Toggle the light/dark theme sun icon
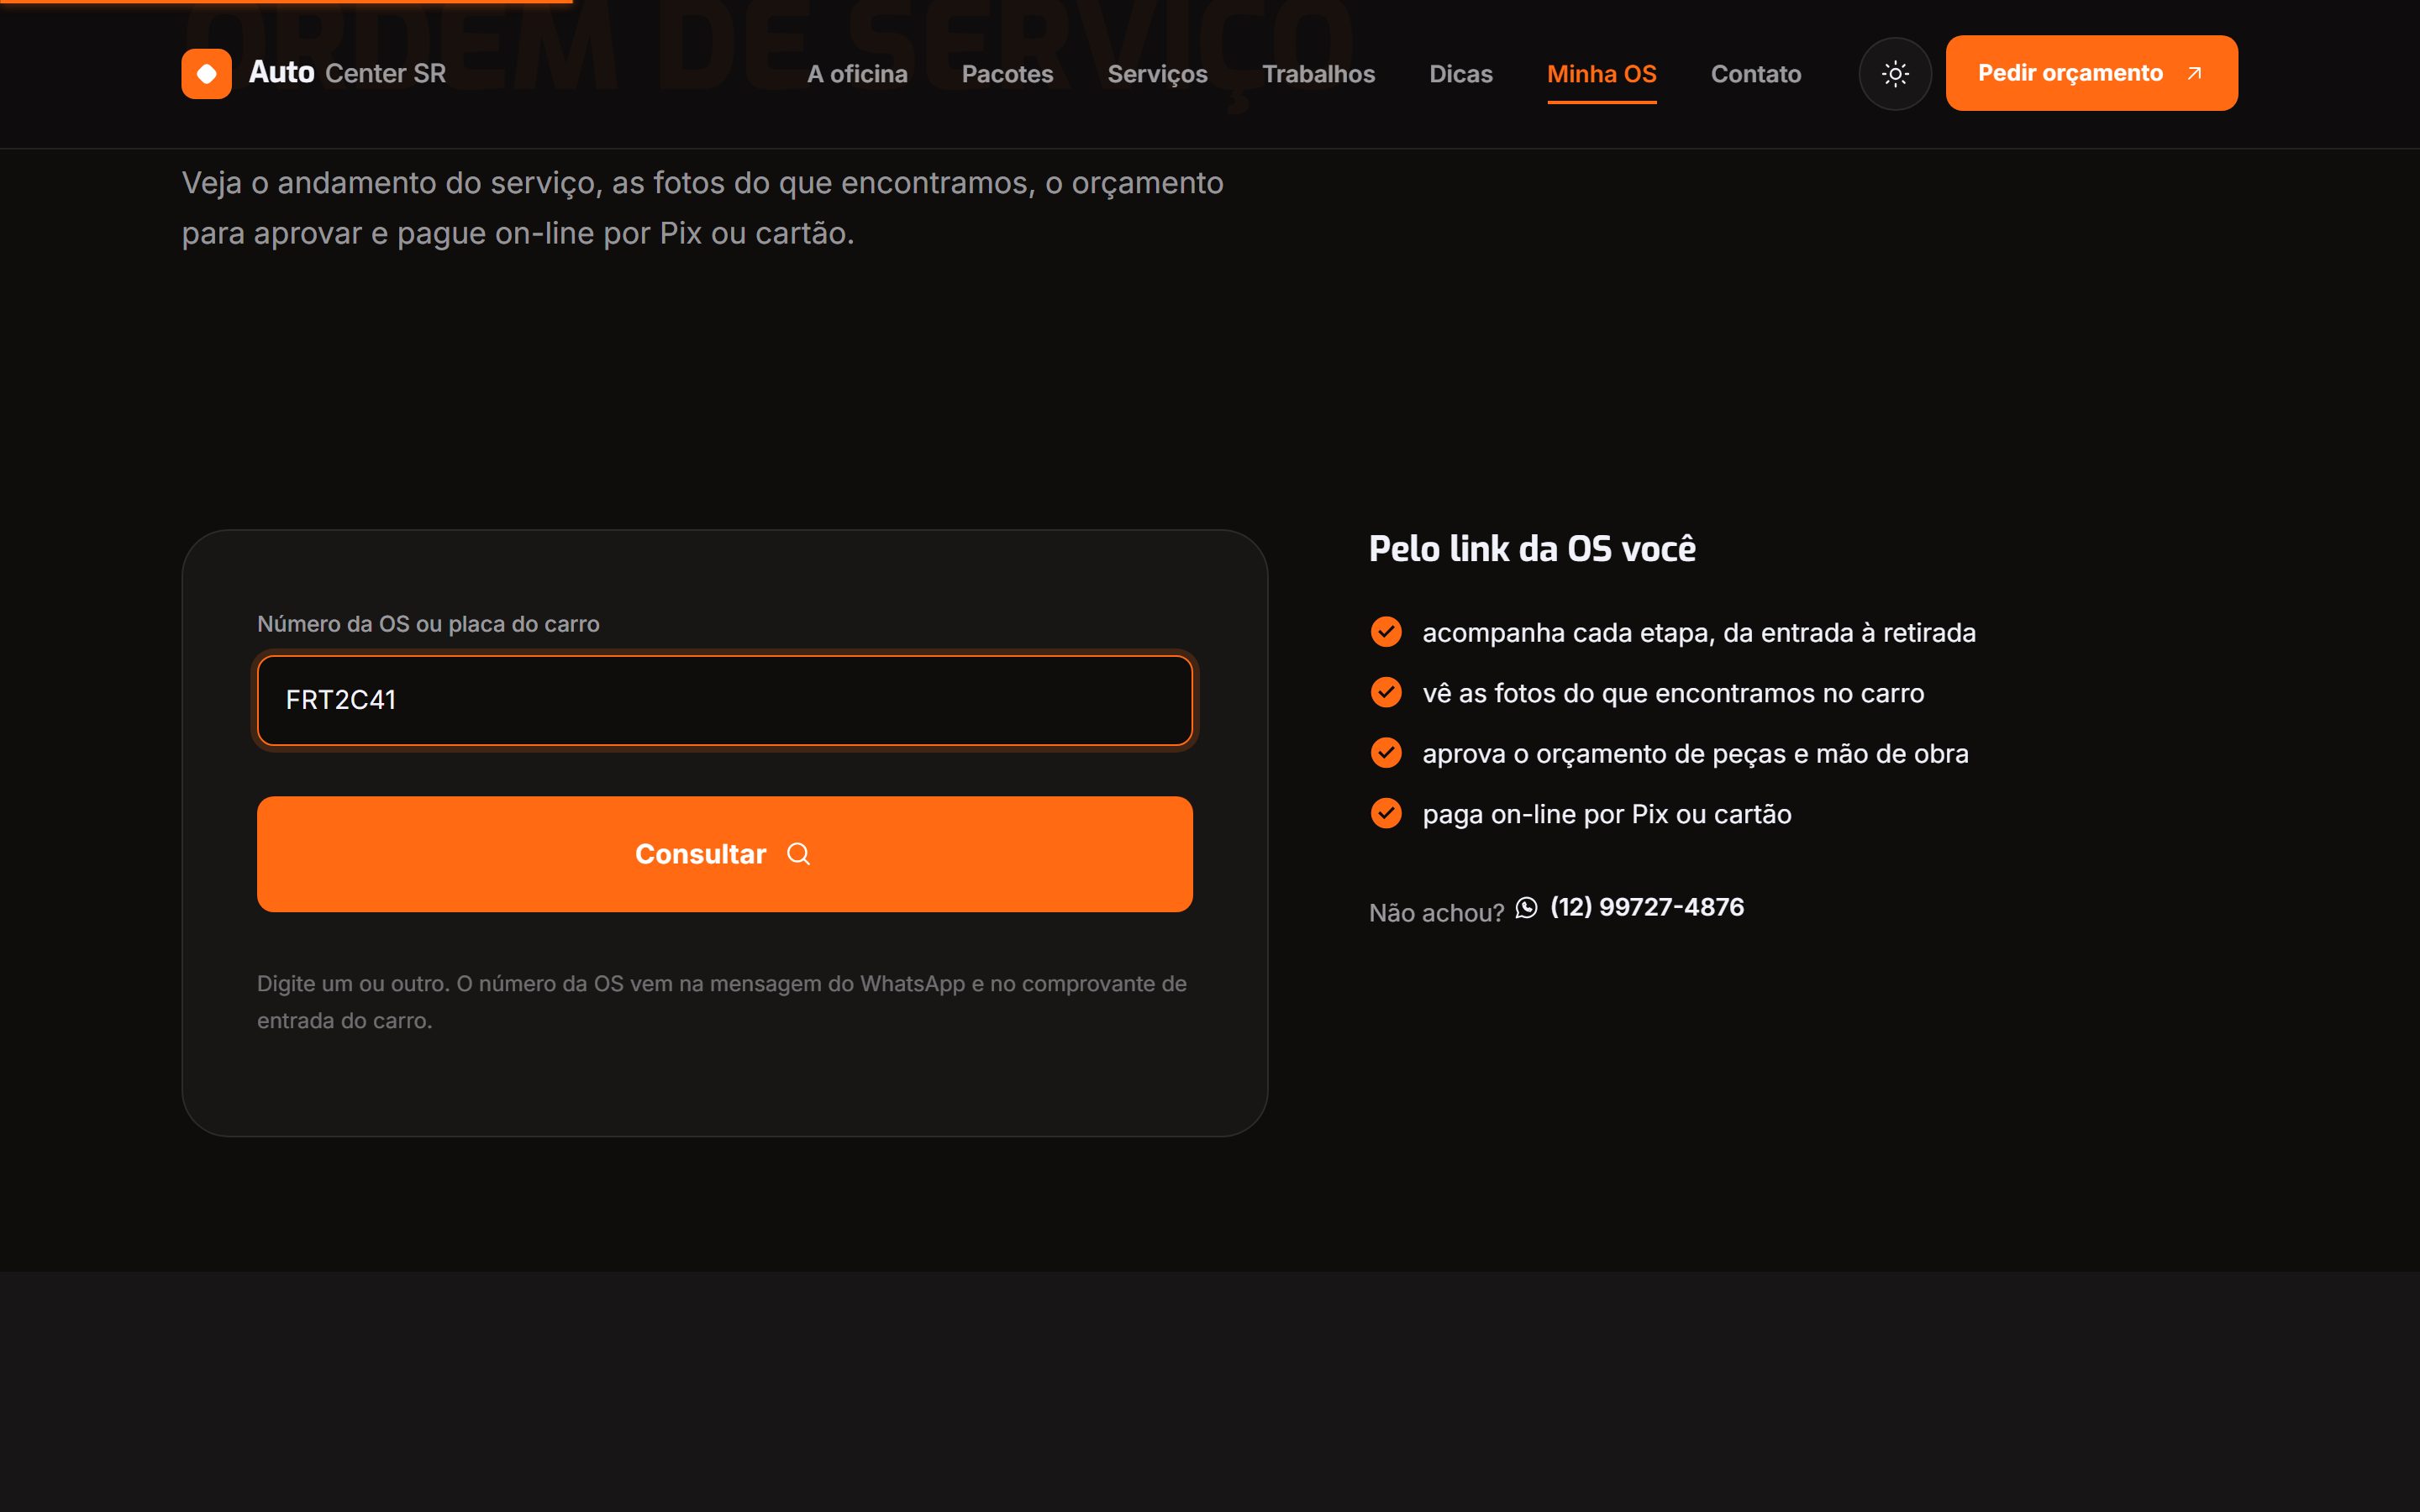 click(x=1894, y=73)
